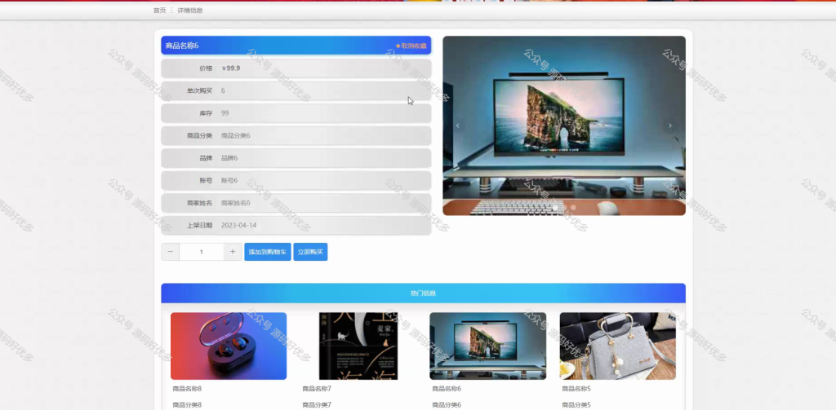Click 添加到购物车 button
836x410 pixels.
tap(268, 252)
